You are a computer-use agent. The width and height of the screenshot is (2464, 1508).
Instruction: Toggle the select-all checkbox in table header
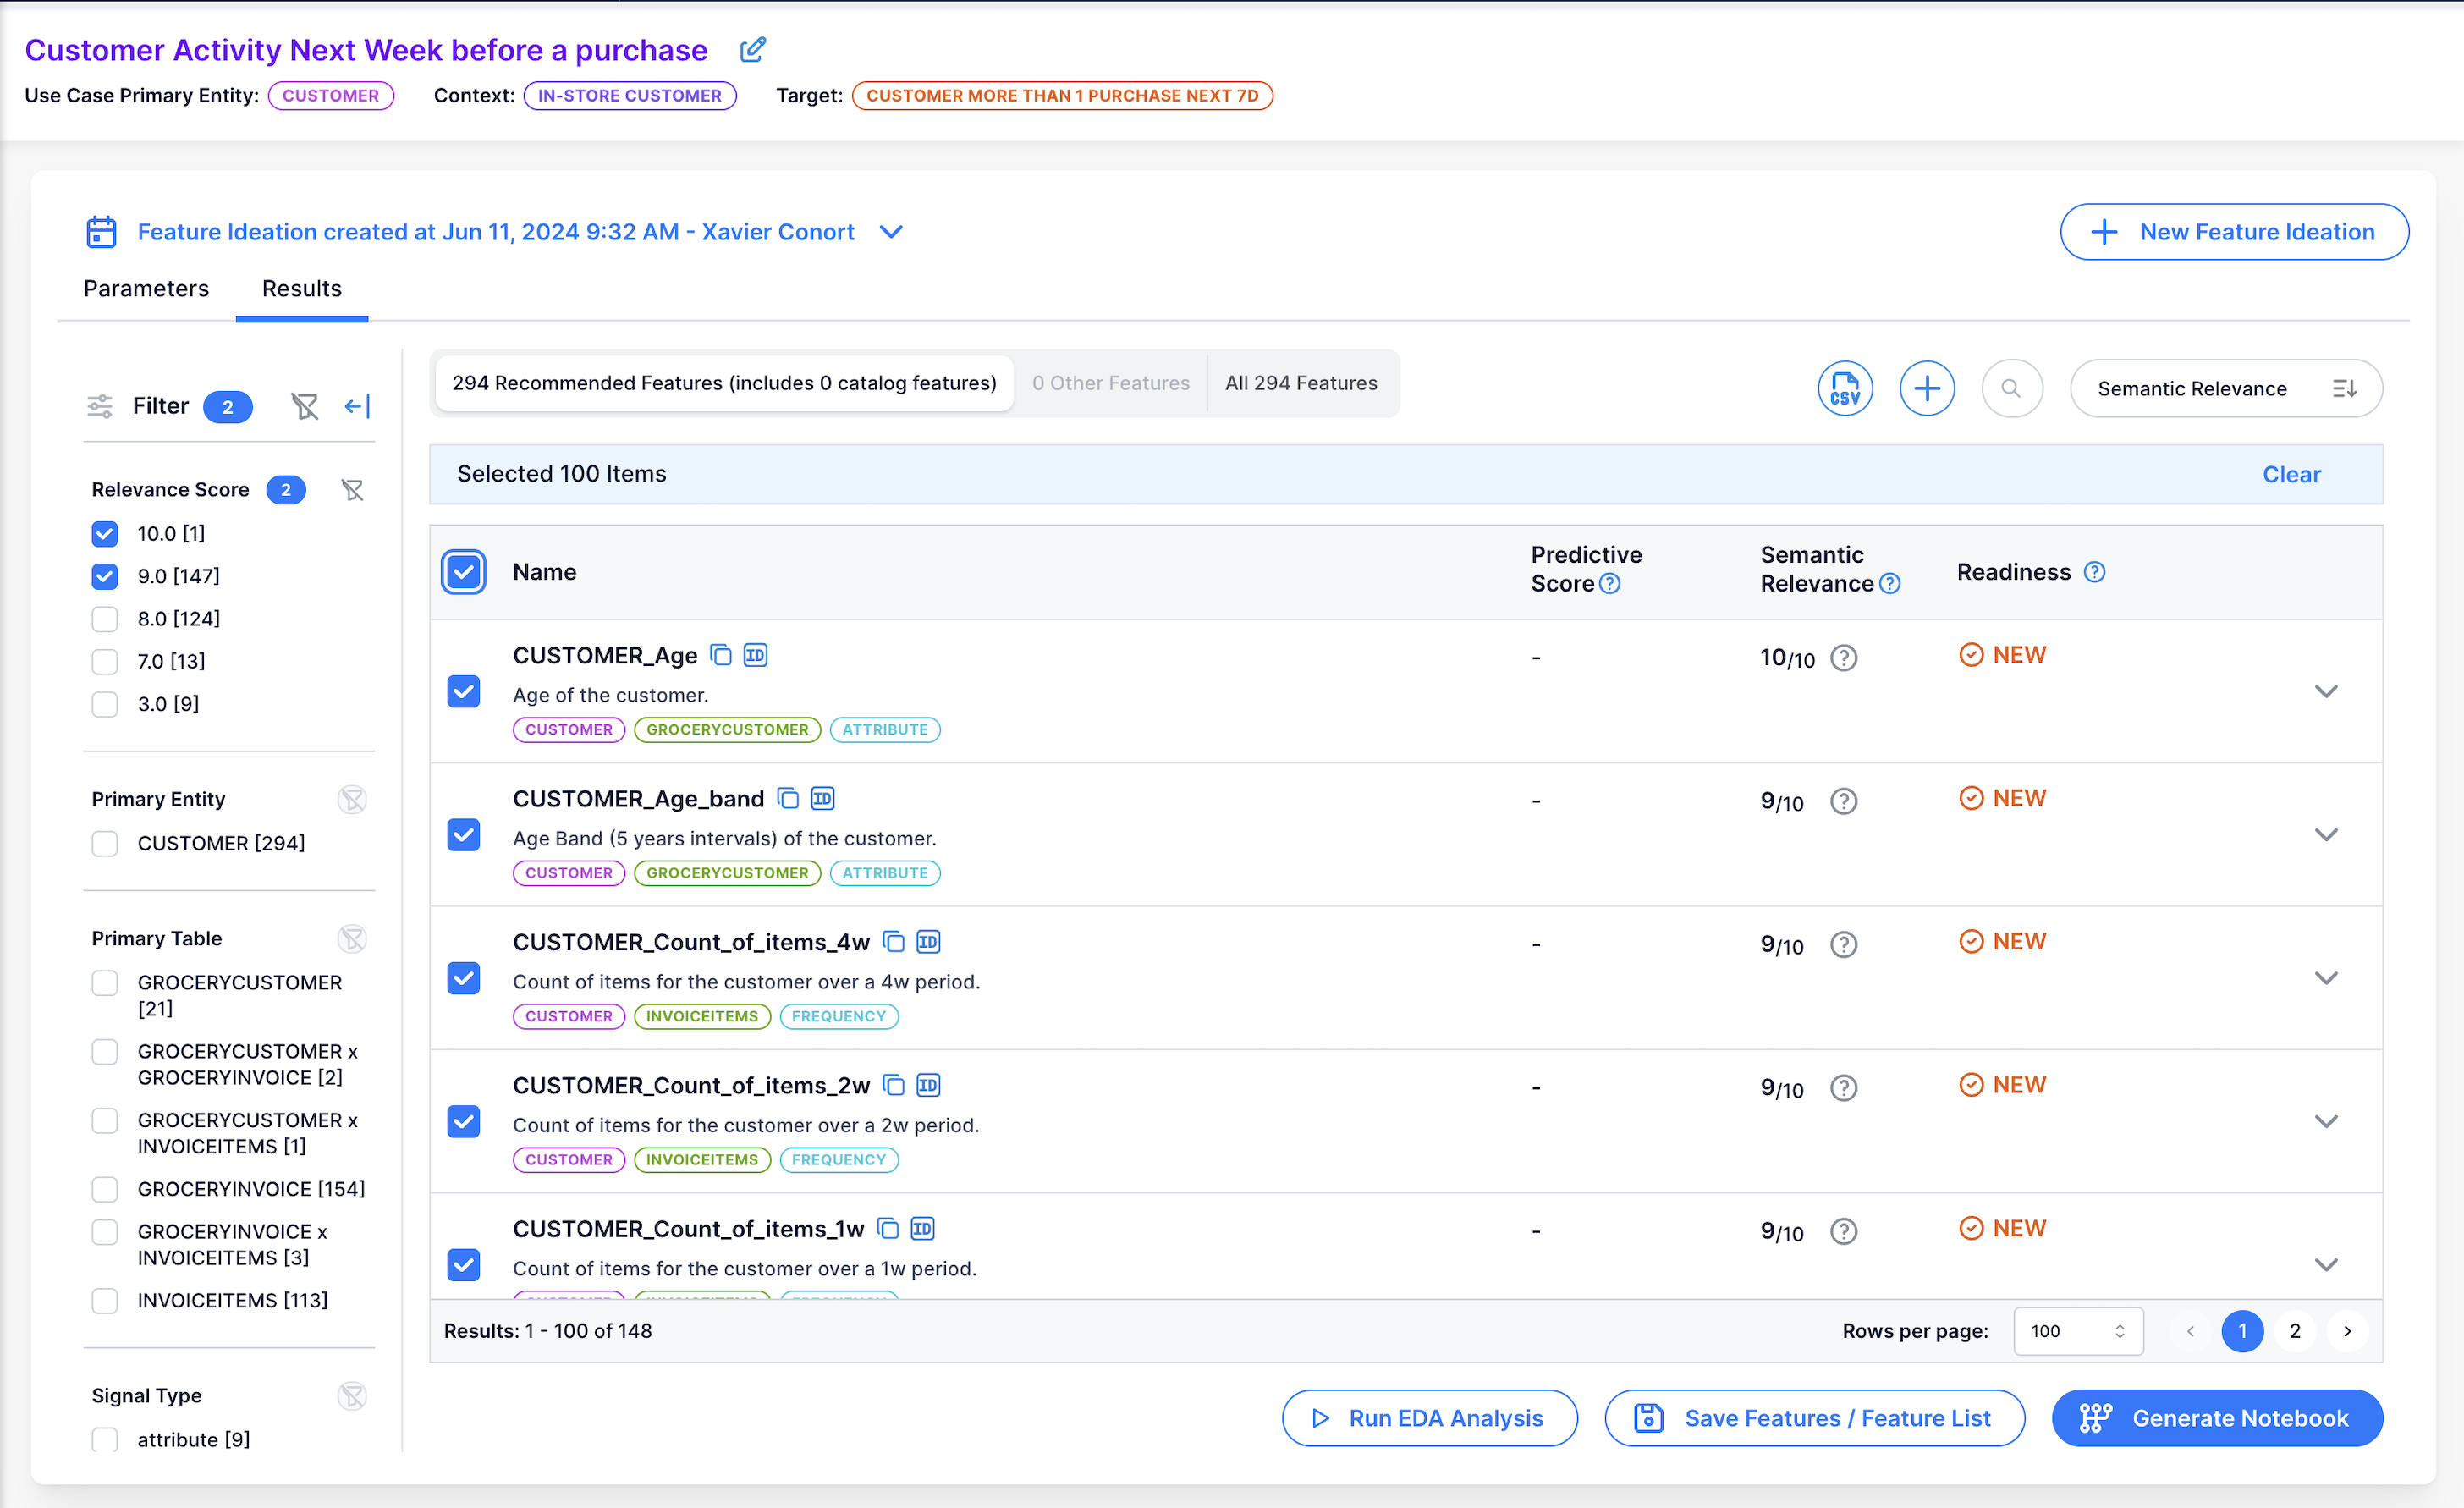tap(463, 572)
